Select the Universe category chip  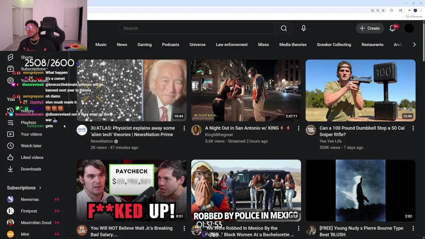198,44
